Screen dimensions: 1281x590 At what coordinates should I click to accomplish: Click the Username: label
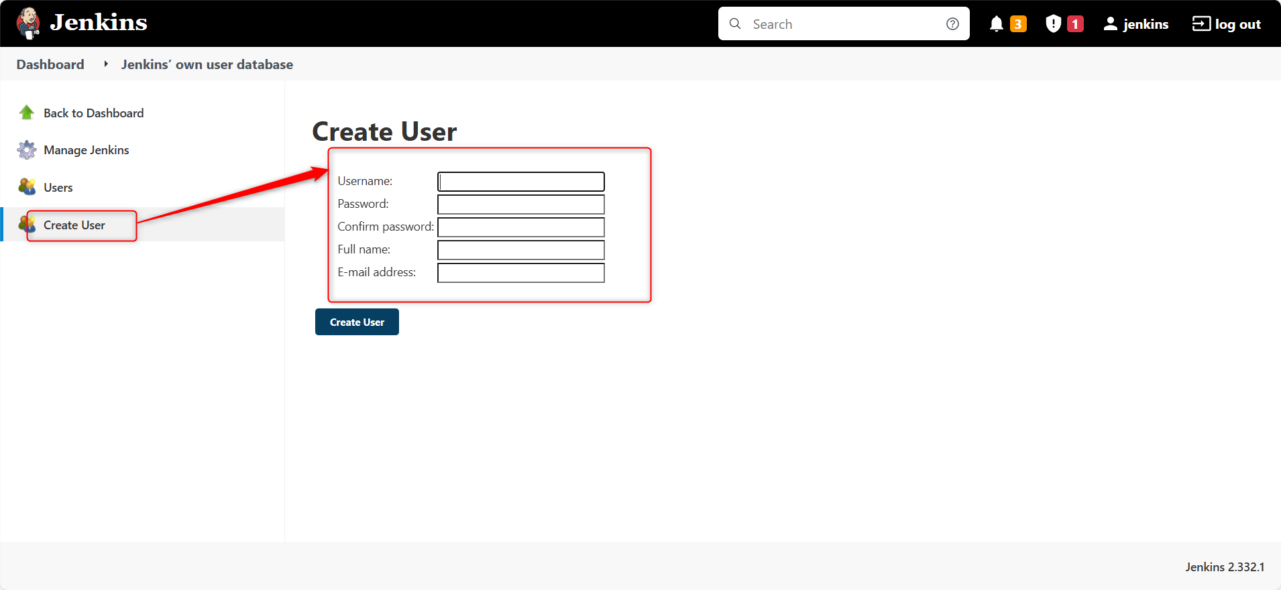365,181
